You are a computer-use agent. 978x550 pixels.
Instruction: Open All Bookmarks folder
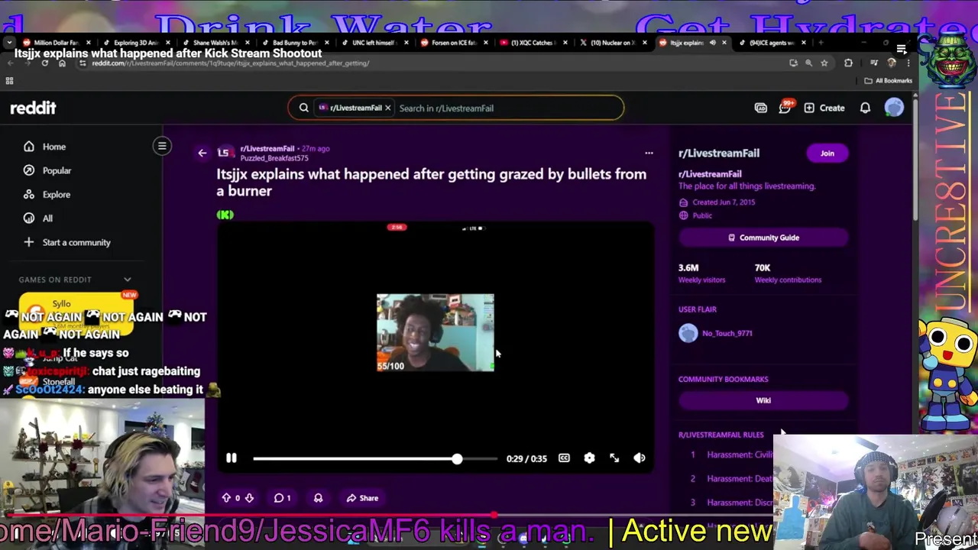click(889, 80)
